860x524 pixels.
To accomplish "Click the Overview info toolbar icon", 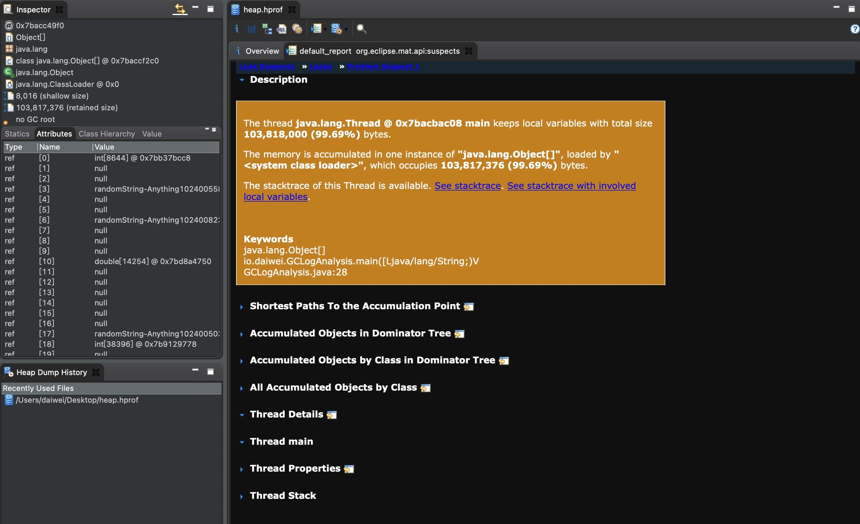I will click(237, 29).
